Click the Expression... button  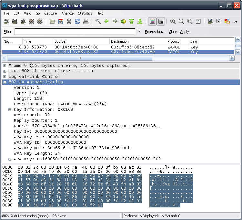click(155, 32)
